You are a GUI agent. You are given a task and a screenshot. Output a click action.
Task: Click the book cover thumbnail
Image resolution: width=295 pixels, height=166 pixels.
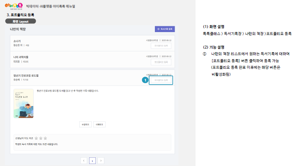pos(23,104)
